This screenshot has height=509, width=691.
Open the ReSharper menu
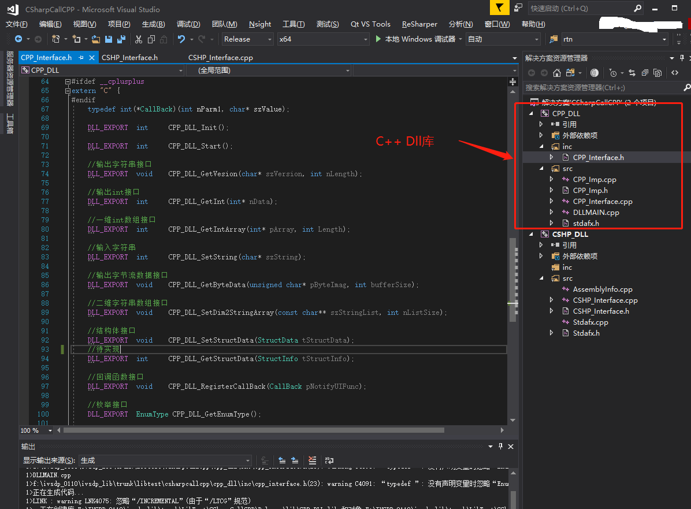coord(419,24)
